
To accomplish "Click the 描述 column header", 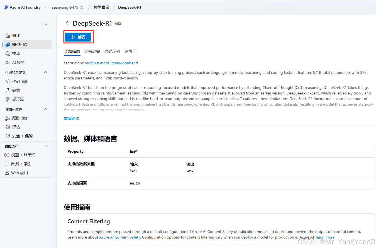I will point(134,152).
